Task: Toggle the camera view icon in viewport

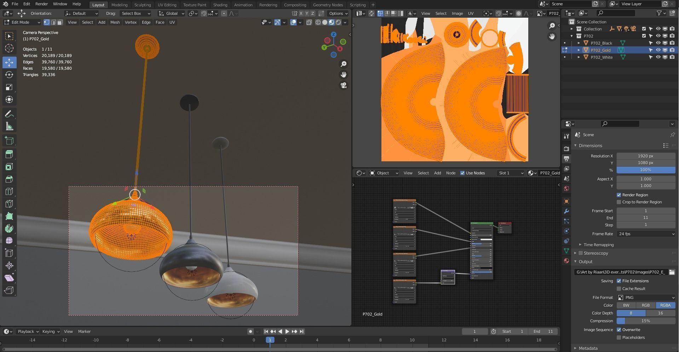Action: click(343, 85)
